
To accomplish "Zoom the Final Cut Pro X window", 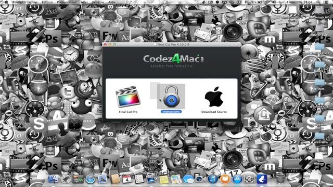I will (114, 45).
